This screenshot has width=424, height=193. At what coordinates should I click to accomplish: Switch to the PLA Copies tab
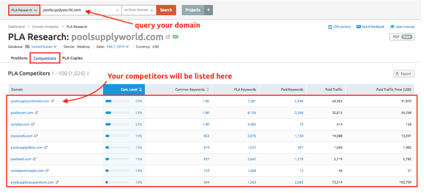(72, 58)
